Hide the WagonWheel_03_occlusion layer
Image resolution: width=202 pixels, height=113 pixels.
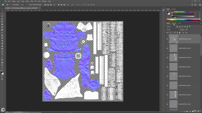click(x=167, y=57)
